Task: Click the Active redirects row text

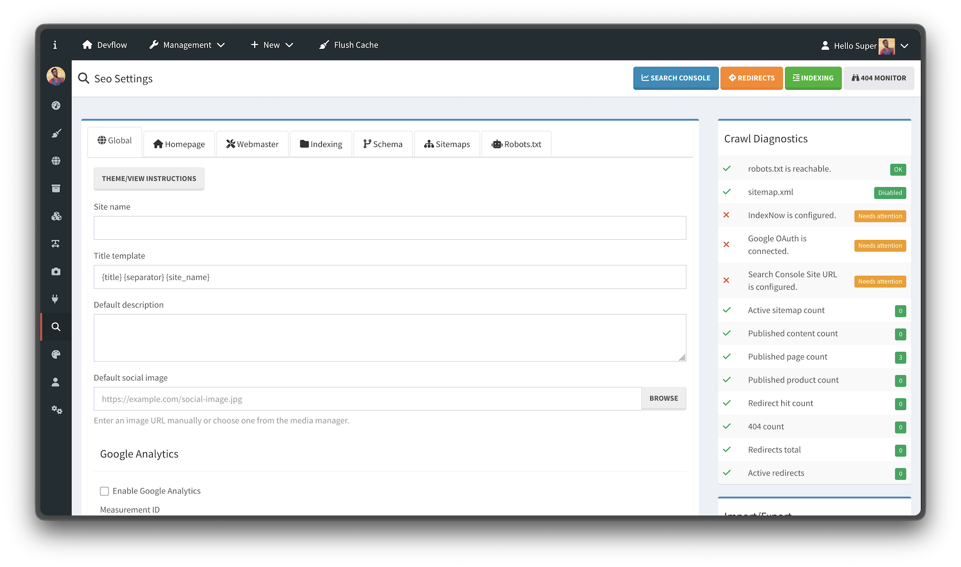Action: [776, 473]
